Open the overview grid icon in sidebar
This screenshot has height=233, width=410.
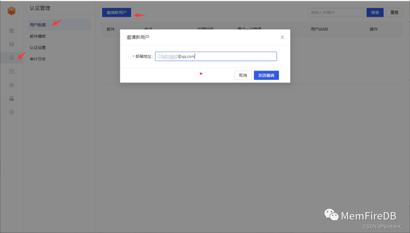(x=11, y=30)
